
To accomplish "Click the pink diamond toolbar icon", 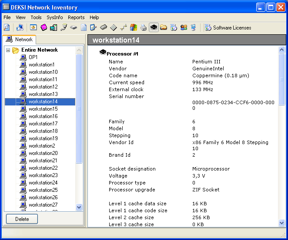I will (44, 27).
